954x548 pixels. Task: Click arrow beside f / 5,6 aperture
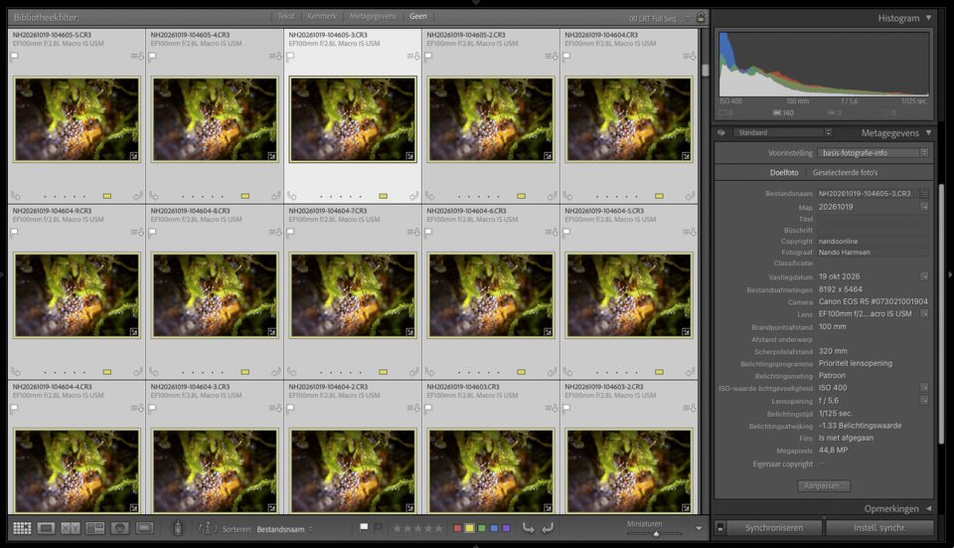tap(924, 401)
